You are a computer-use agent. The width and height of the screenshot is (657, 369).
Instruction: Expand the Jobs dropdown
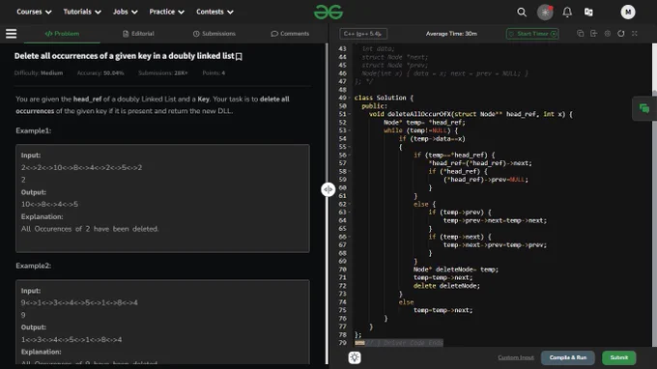pos(125,13)
